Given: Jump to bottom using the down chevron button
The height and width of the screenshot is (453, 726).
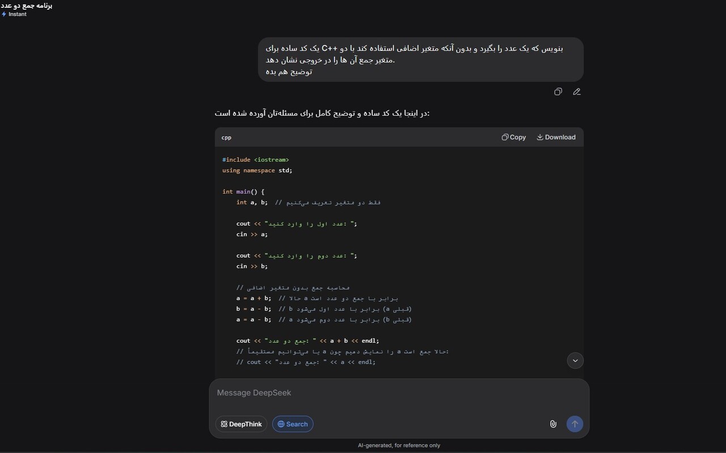Looking at the screenshot, I should coord(575,361).
